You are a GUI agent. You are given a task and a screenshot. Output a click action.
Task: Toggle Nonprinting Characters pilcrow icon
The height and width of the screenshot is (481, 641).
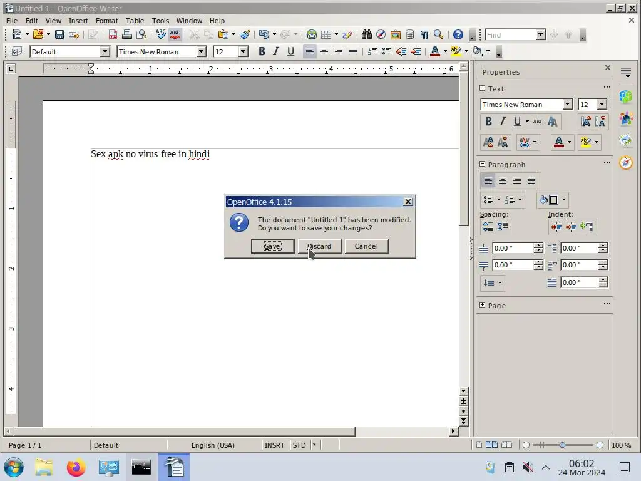pos(424,35)
